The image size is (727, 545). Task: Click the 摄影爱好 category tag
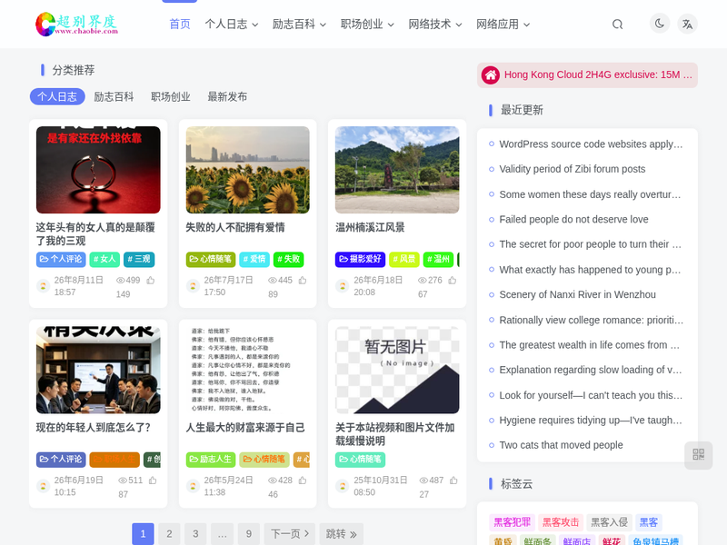coord(360,259)
